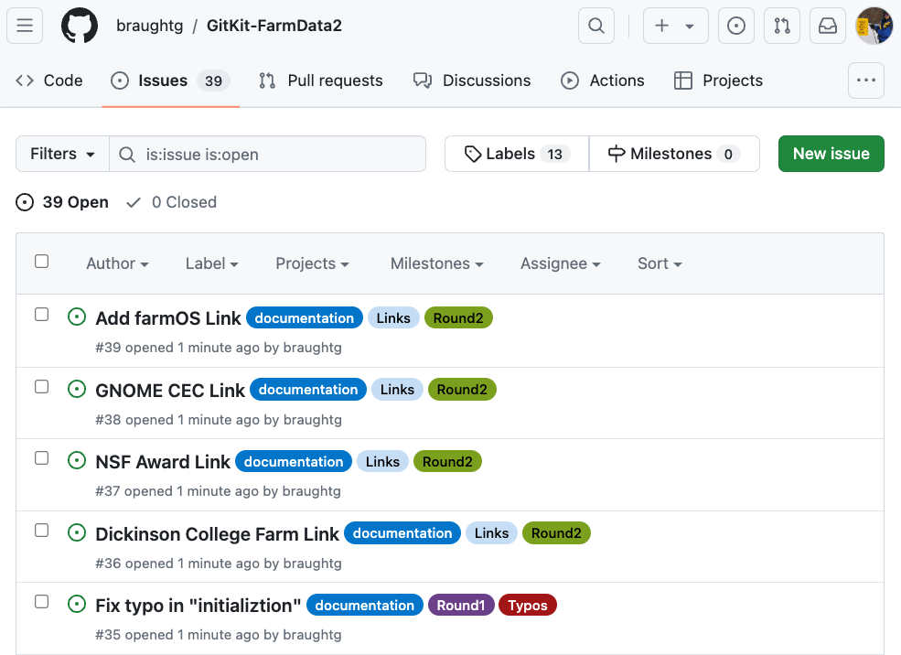This screenshot has height=655, width=901.
Task: Open the search magnifier button
Action: click(x=596, y=26)
